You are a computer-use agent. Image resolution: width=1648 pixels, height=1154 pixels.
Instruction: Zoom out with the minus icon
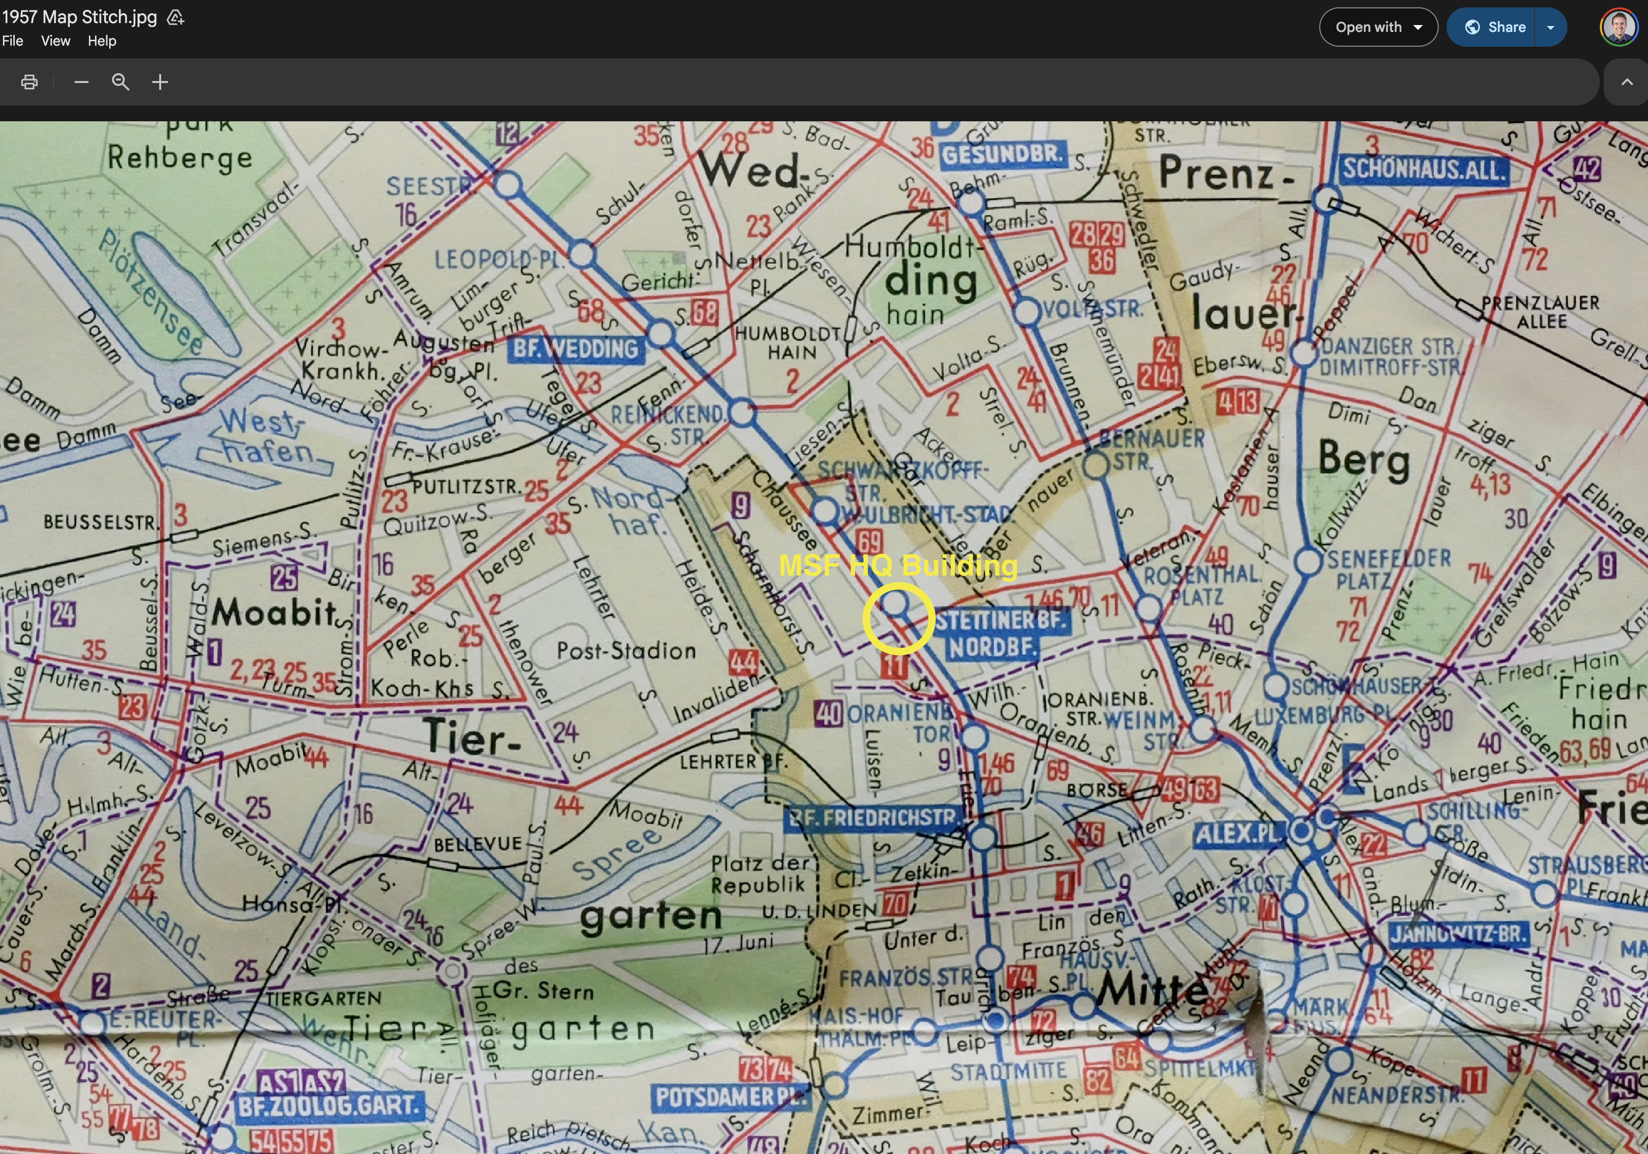coord(81,82)
